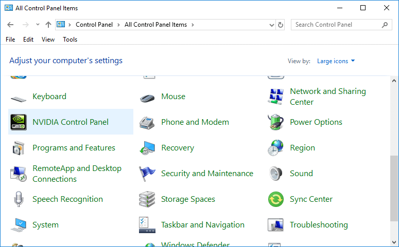Open the View menu
The height and width of the screenshot is (247, 399).
tap(48, 40)
